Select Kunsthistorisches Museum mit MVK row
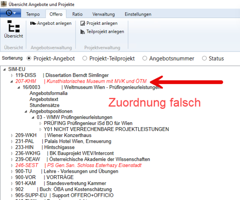240x200 pixels. coord(81,81)
